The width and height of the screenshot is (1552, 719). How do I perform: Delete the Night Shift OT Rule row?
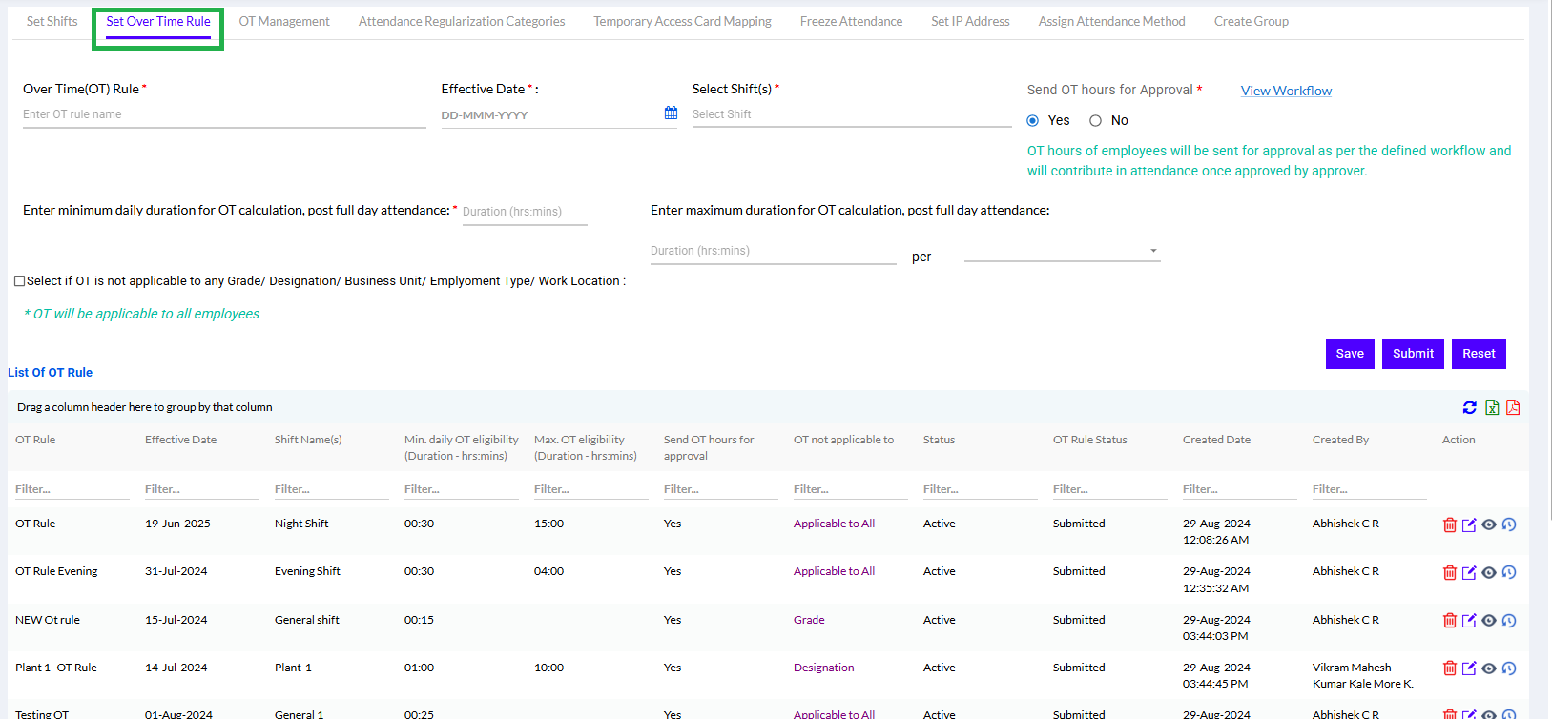pos(1450,524)
